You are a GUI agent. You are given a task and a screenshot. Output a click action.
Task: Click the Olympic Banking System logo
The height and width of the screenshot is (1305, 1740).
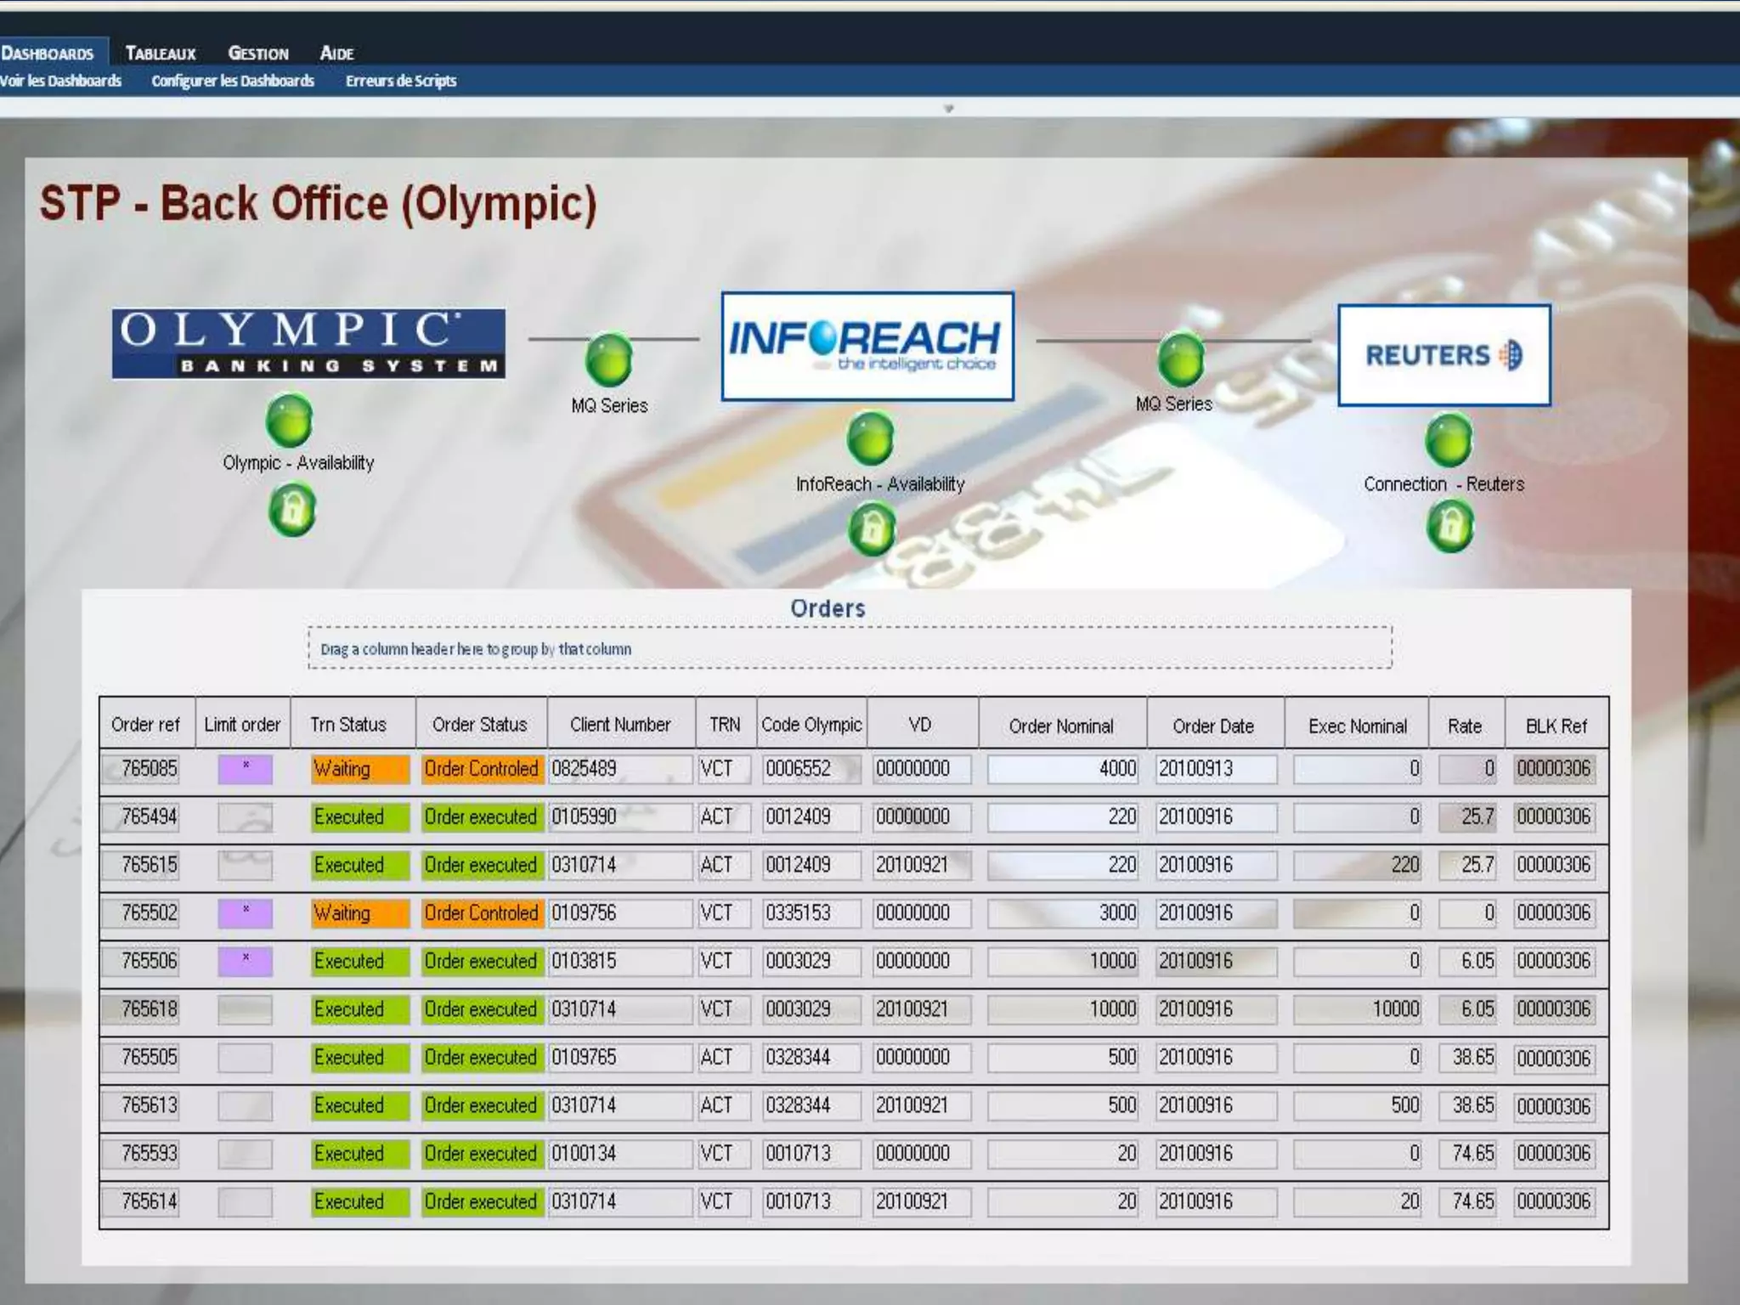pos(308,343)
